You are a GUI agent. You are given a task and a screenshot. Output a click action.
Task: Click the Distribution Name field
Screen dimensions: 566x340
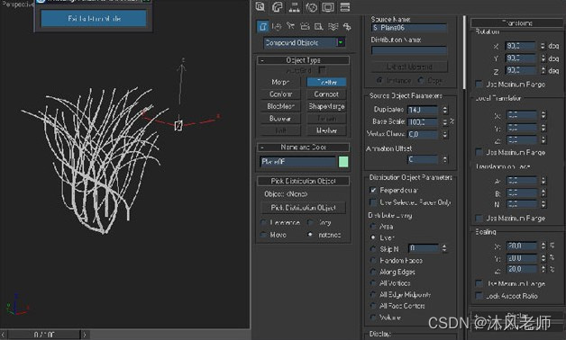tap(409, 50)
